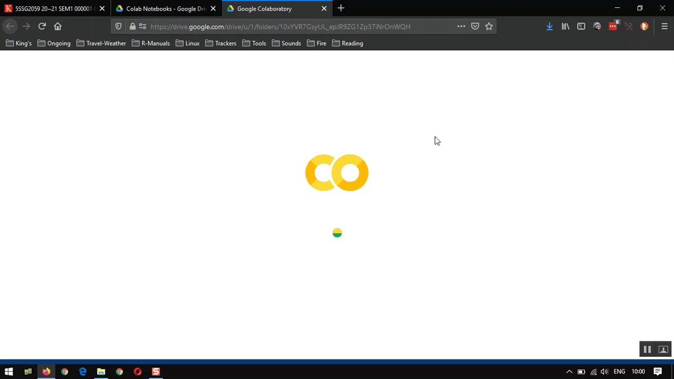Click the recorder picture-in-picture icon
Viewport: 674px width, 379px height.
coord(663,350)
